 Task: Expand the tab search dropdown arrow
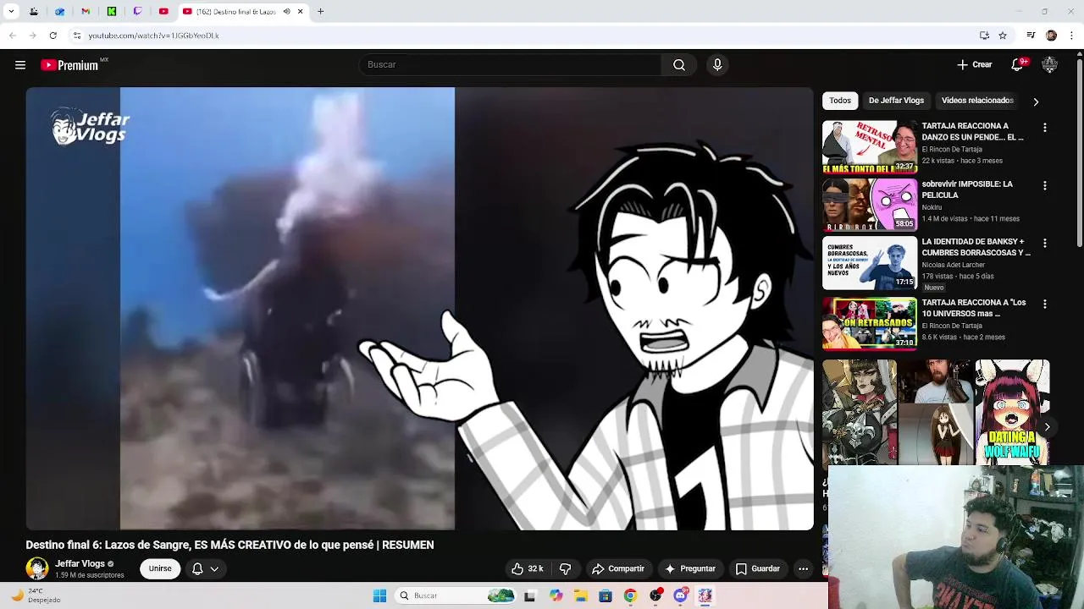point(11,12)
